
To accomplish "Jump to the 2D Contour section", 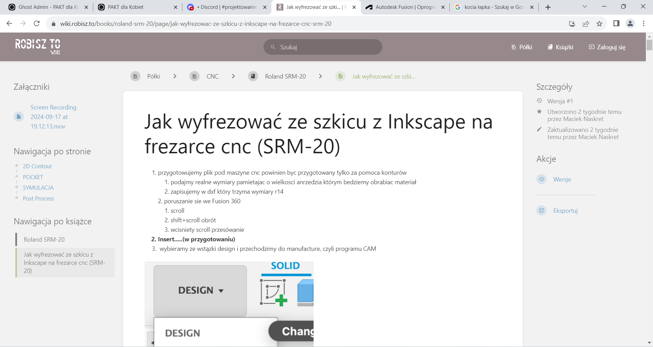I will [37, 166].
